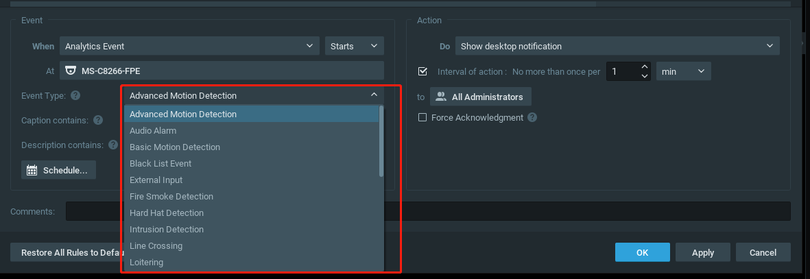Choose Hard Hat Detection event type
The image size is (810, 279).
pyautogui.click(x=252, y=213)
